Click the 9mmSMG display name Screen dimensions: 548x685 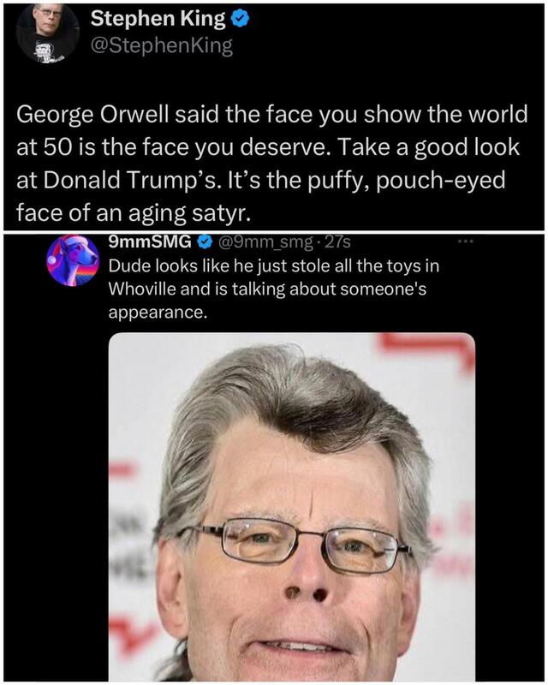pos(150,241)
